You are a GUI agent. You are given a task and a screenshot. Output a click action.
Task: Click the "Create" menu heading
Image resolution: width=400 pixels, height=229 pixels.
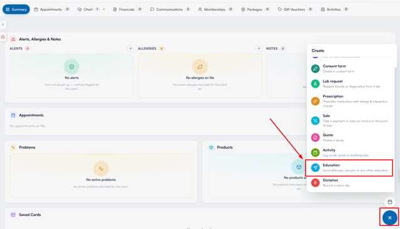(318, 50)
